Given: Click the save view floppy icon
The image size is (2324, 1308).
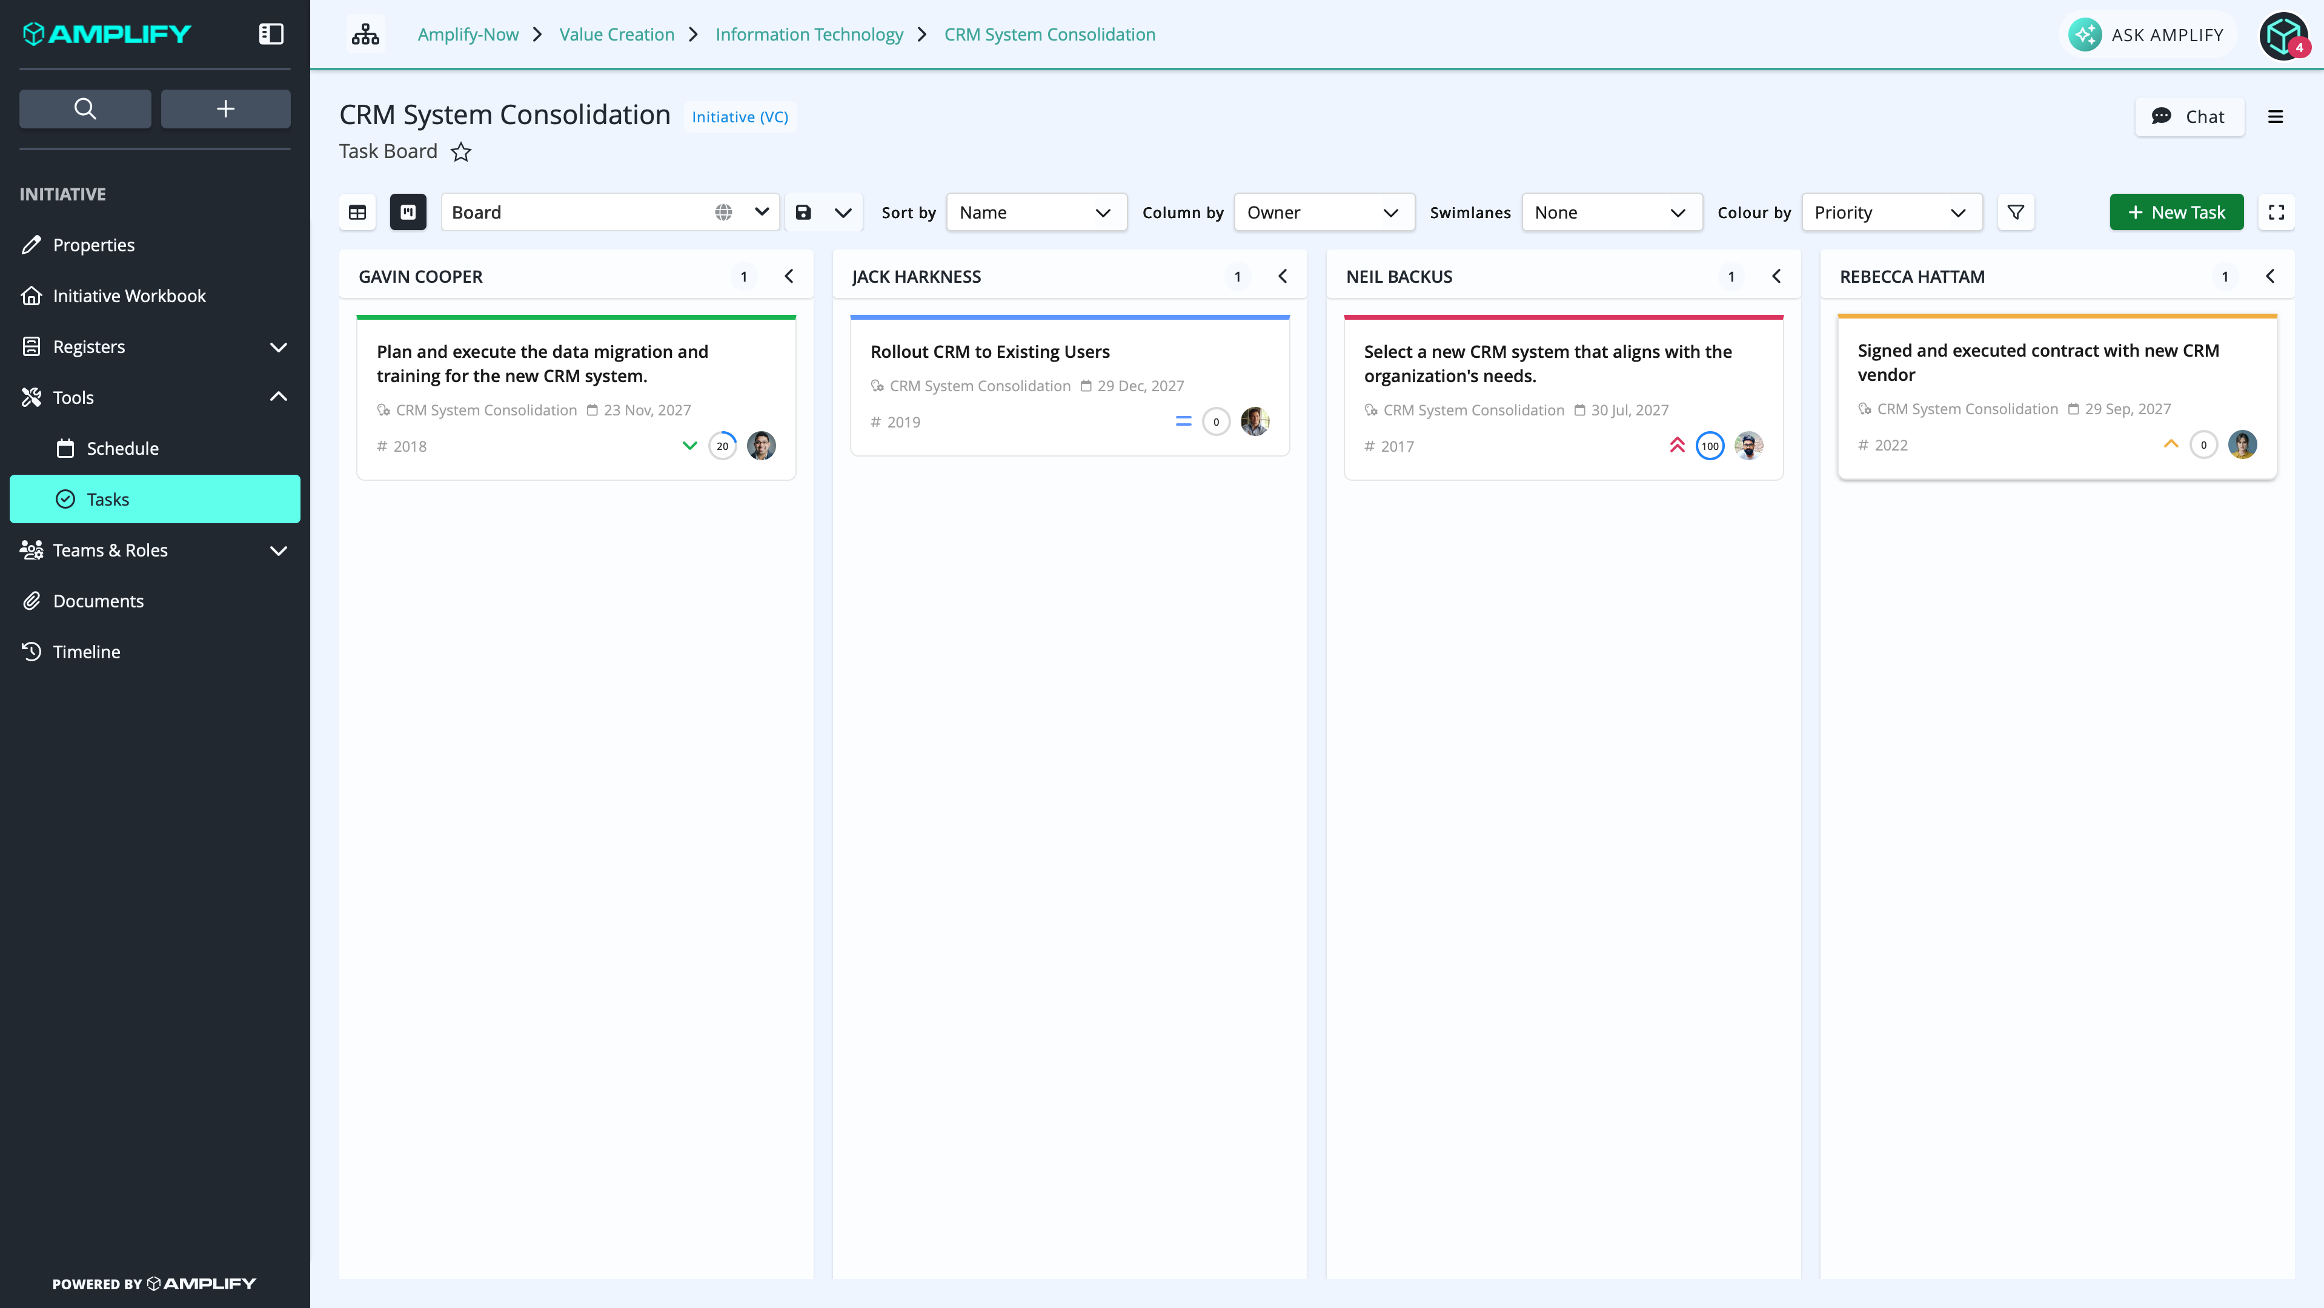Looking at the screenshot, I should tap(803, 212).
